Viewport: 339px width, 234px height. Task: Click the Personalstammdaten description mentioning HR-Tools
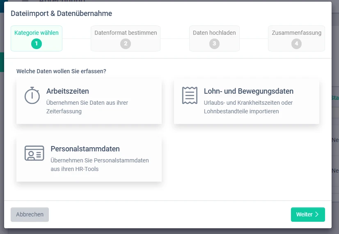[x=99, y=164]
